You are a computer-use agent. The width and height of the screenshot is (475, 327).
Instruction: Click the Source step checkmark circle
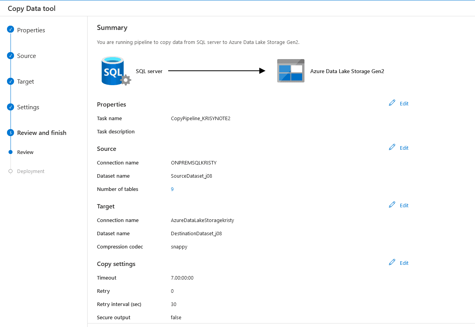tap(11, 56)
